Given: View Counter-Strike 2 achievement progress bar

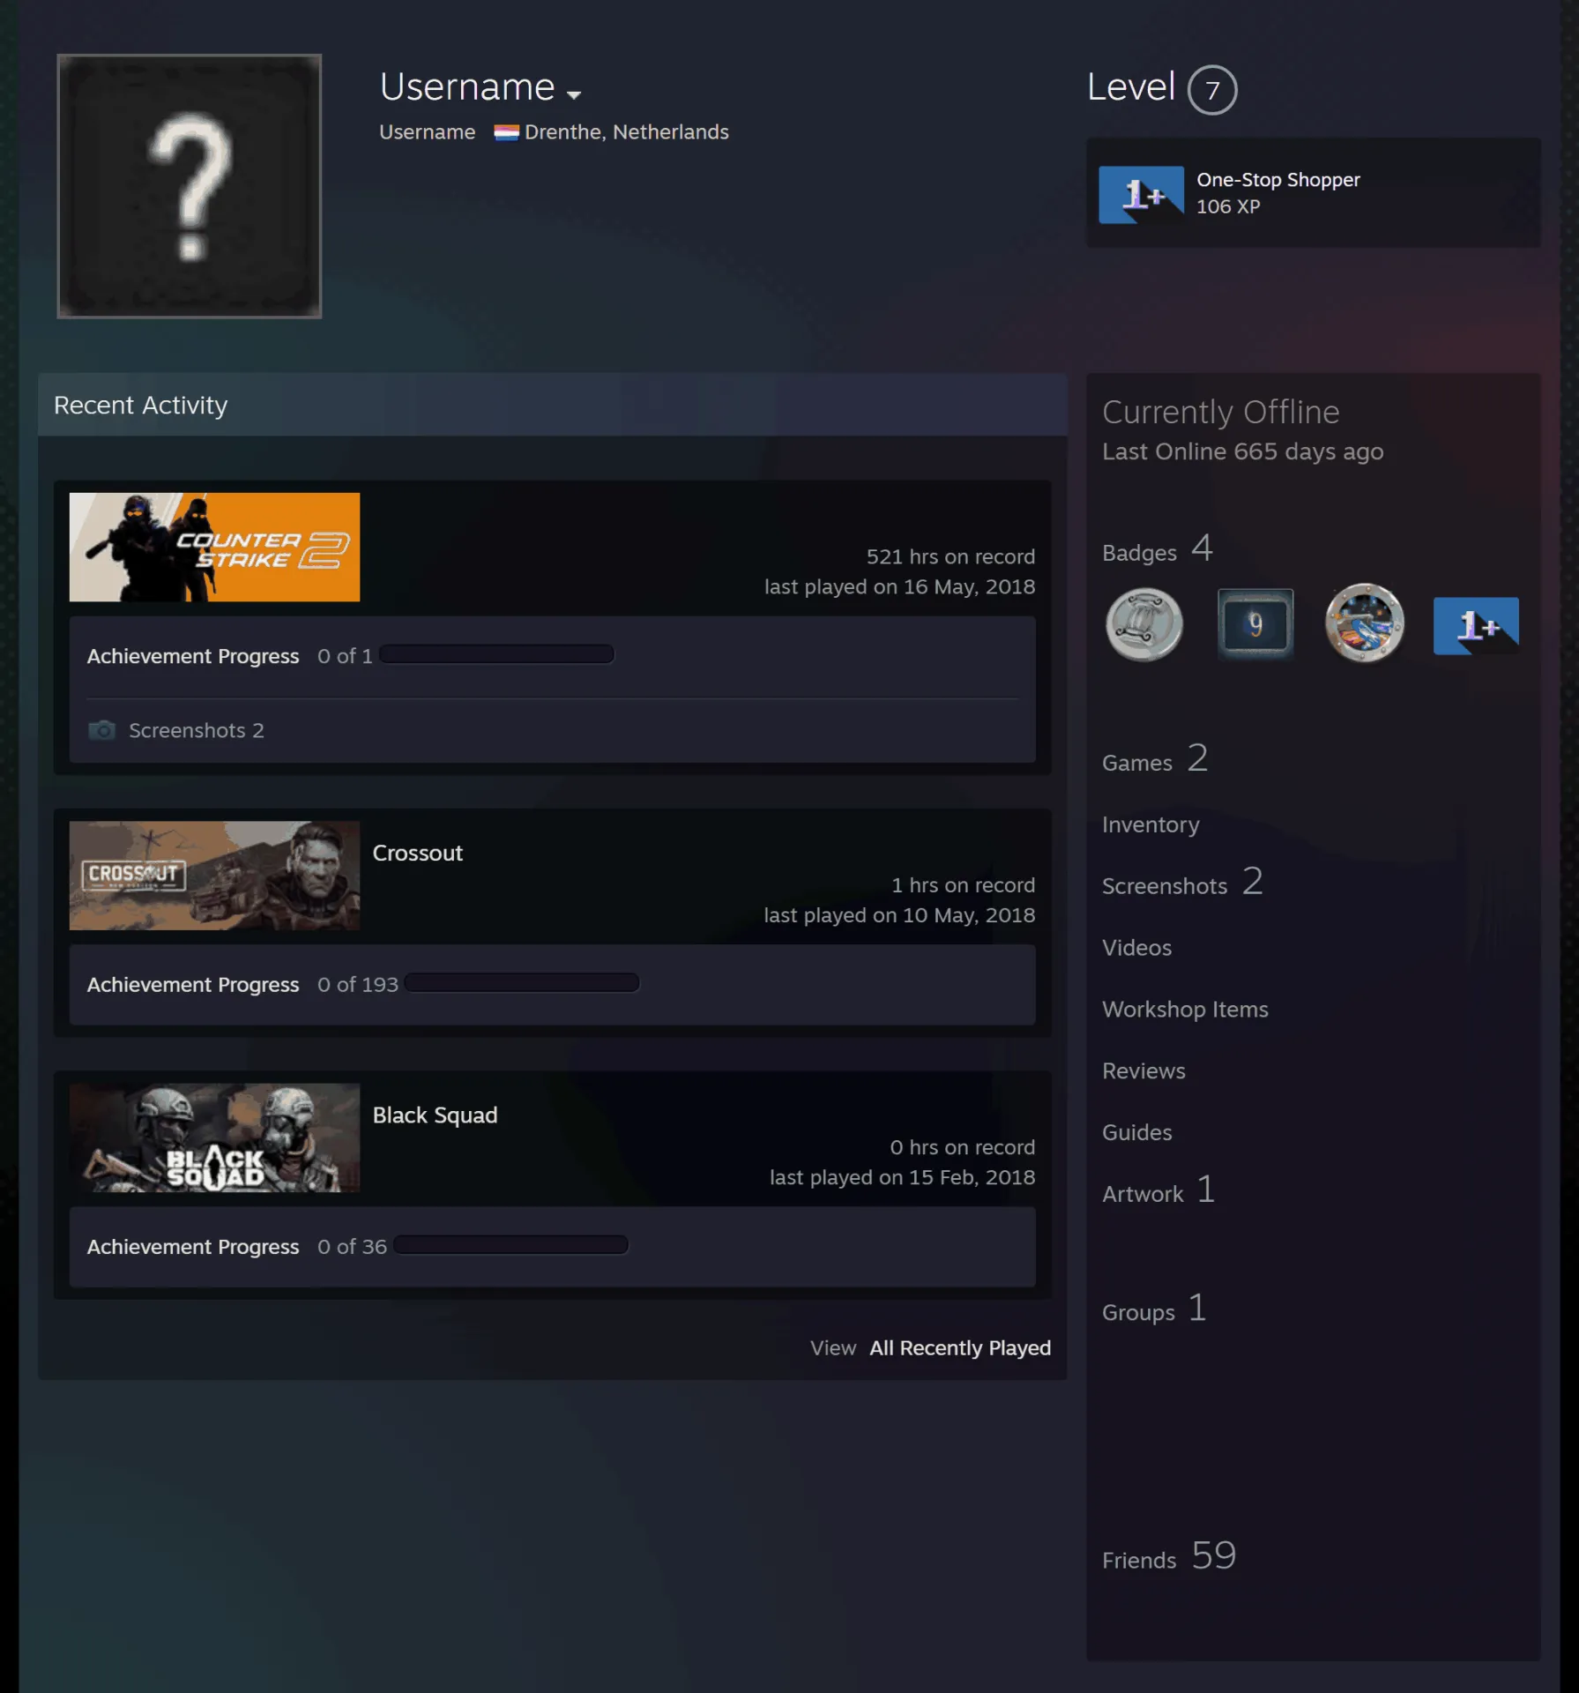Looking at the screenshot, I should click(x=496, y=654).
